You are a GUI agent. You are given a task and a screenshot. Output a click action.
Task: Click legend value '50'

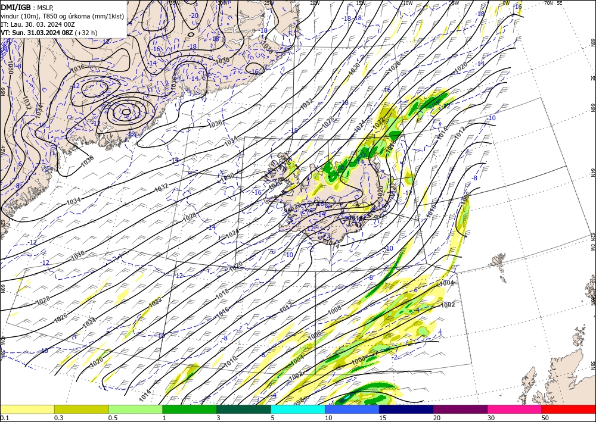pyautogui.click(x=545, y=418)
